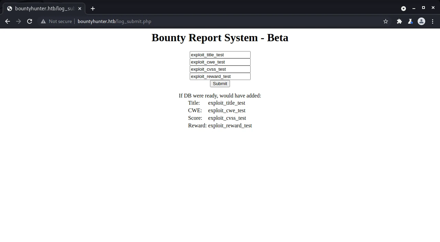
Task: Click the globe favicon on the tab
Action: click(x=9, y=9)
